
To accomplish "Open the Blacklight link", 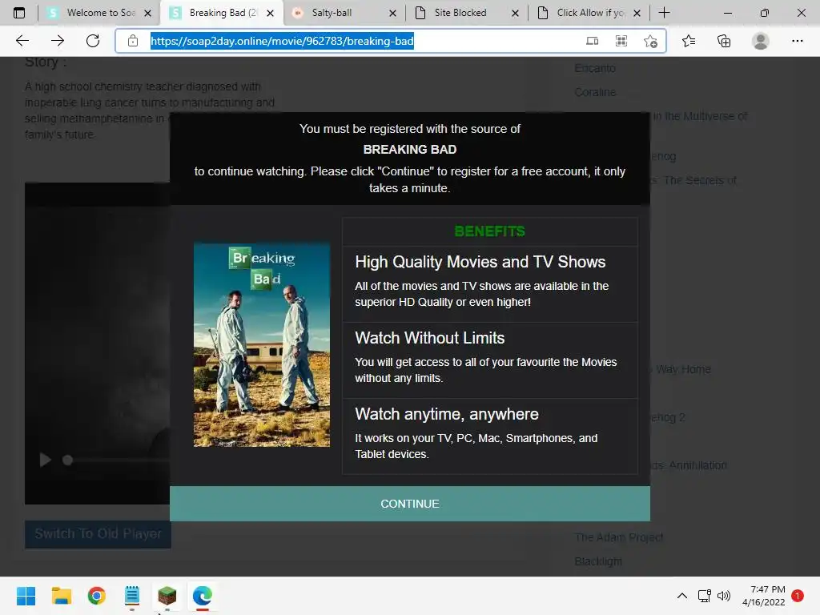I will [x=598, y=561].
